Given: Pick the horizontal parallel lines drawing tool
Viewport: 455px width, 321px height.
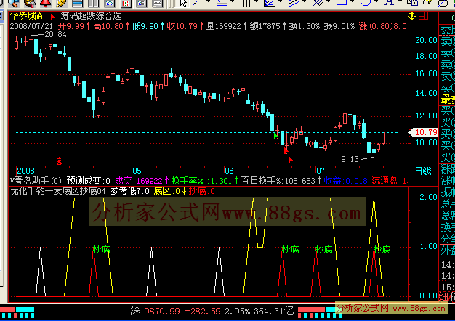Looking at the screenshot, I should pos(222,2).
